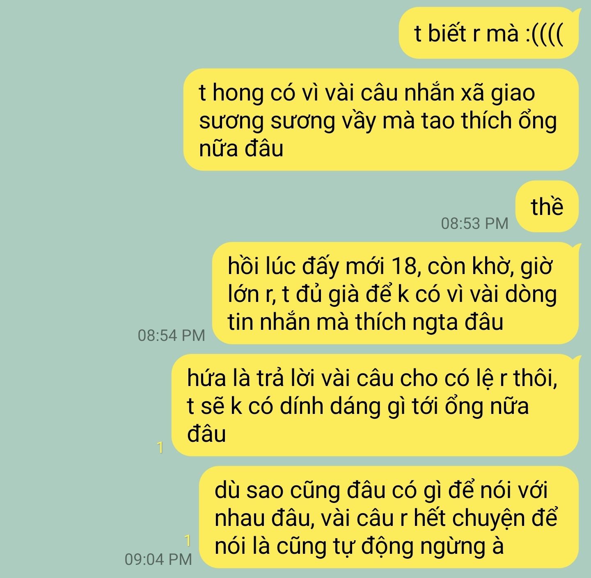Select the bubble starting 't hong có vì'
Screen dimensions: 591x578
point(381,120)
